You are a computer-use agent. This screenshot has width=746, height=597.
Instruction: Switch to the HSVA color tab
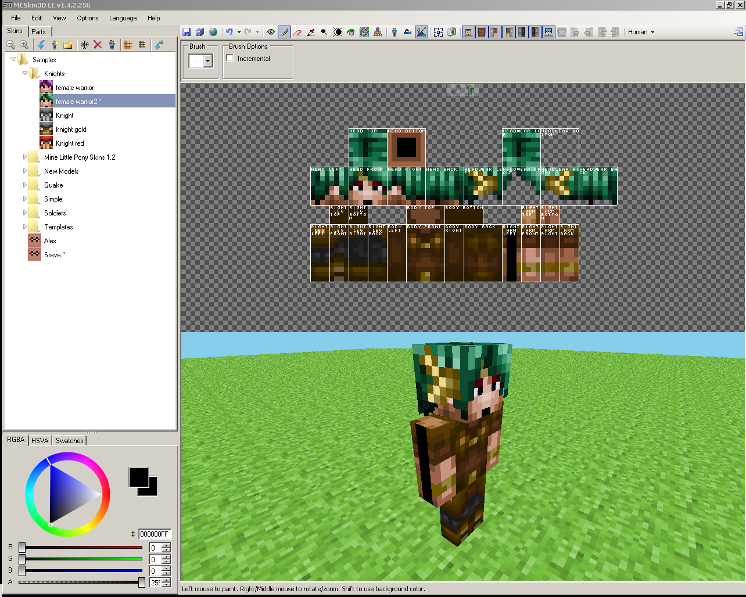[40, 441]
